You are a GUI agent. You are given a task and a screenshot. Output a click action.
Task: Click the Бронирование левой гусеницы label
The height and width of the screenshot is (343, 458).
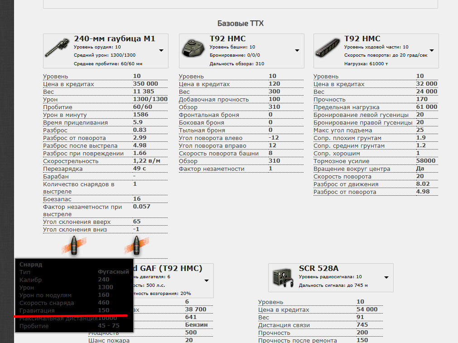pyautogui.click(x=361, y=115)
